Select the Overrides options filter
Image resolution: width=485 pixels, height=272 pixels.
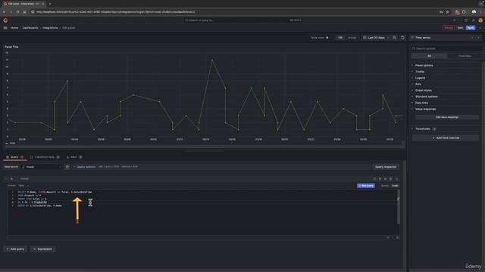(x=465, y=56)
